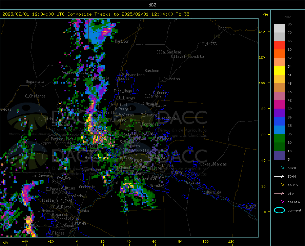Click the 'Mirador' place label
The height and width of the screenshot is (246, 305).
157,185
